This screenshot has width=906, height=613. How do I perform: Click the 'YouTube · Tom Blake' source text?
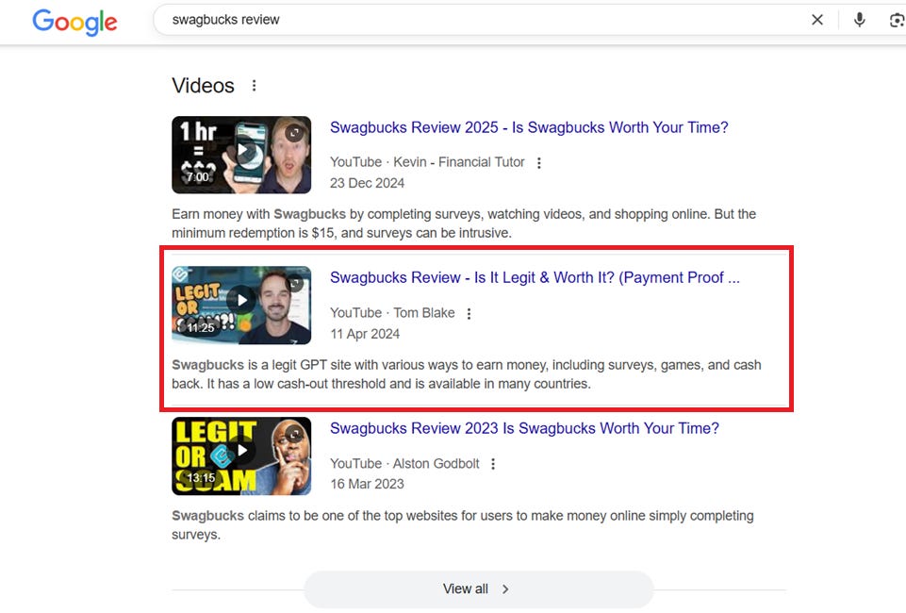click(392, 313)
